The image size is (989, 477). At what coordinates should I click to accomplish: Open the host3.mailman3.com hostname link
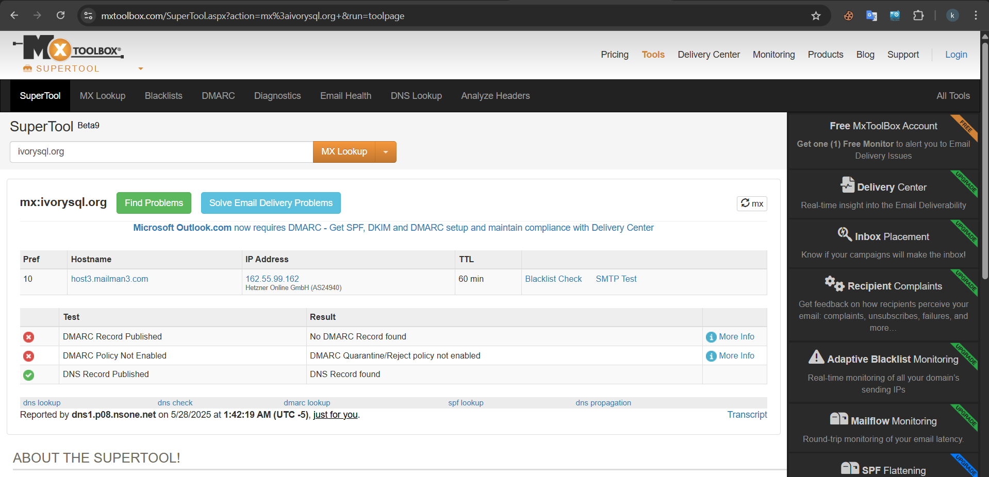pos(109,279)
